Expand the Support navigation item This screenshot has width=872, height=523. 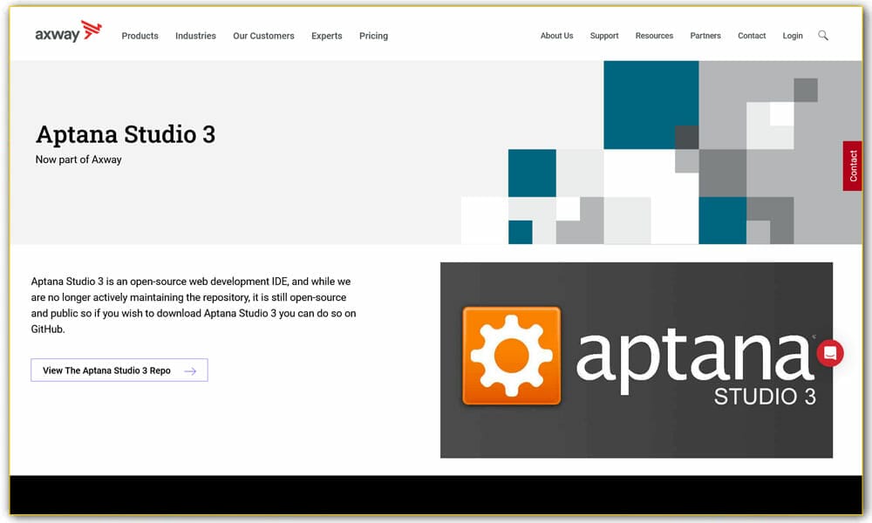pos(604,36)
